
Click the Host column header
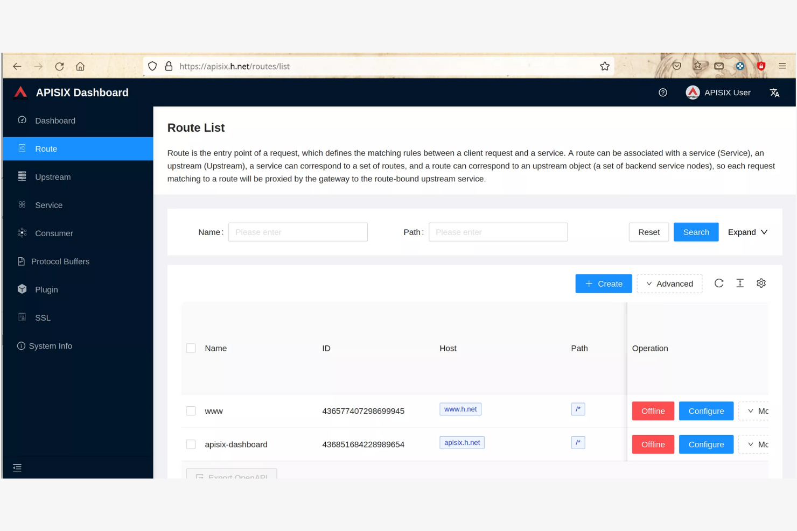click(x=448, y=348)
